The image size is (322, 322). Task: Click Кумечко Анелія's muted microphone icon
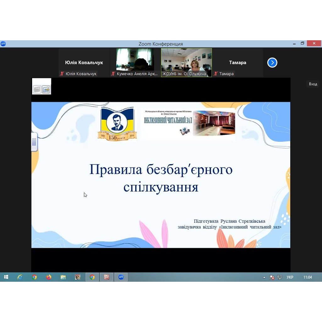click(x=113, y=74)
